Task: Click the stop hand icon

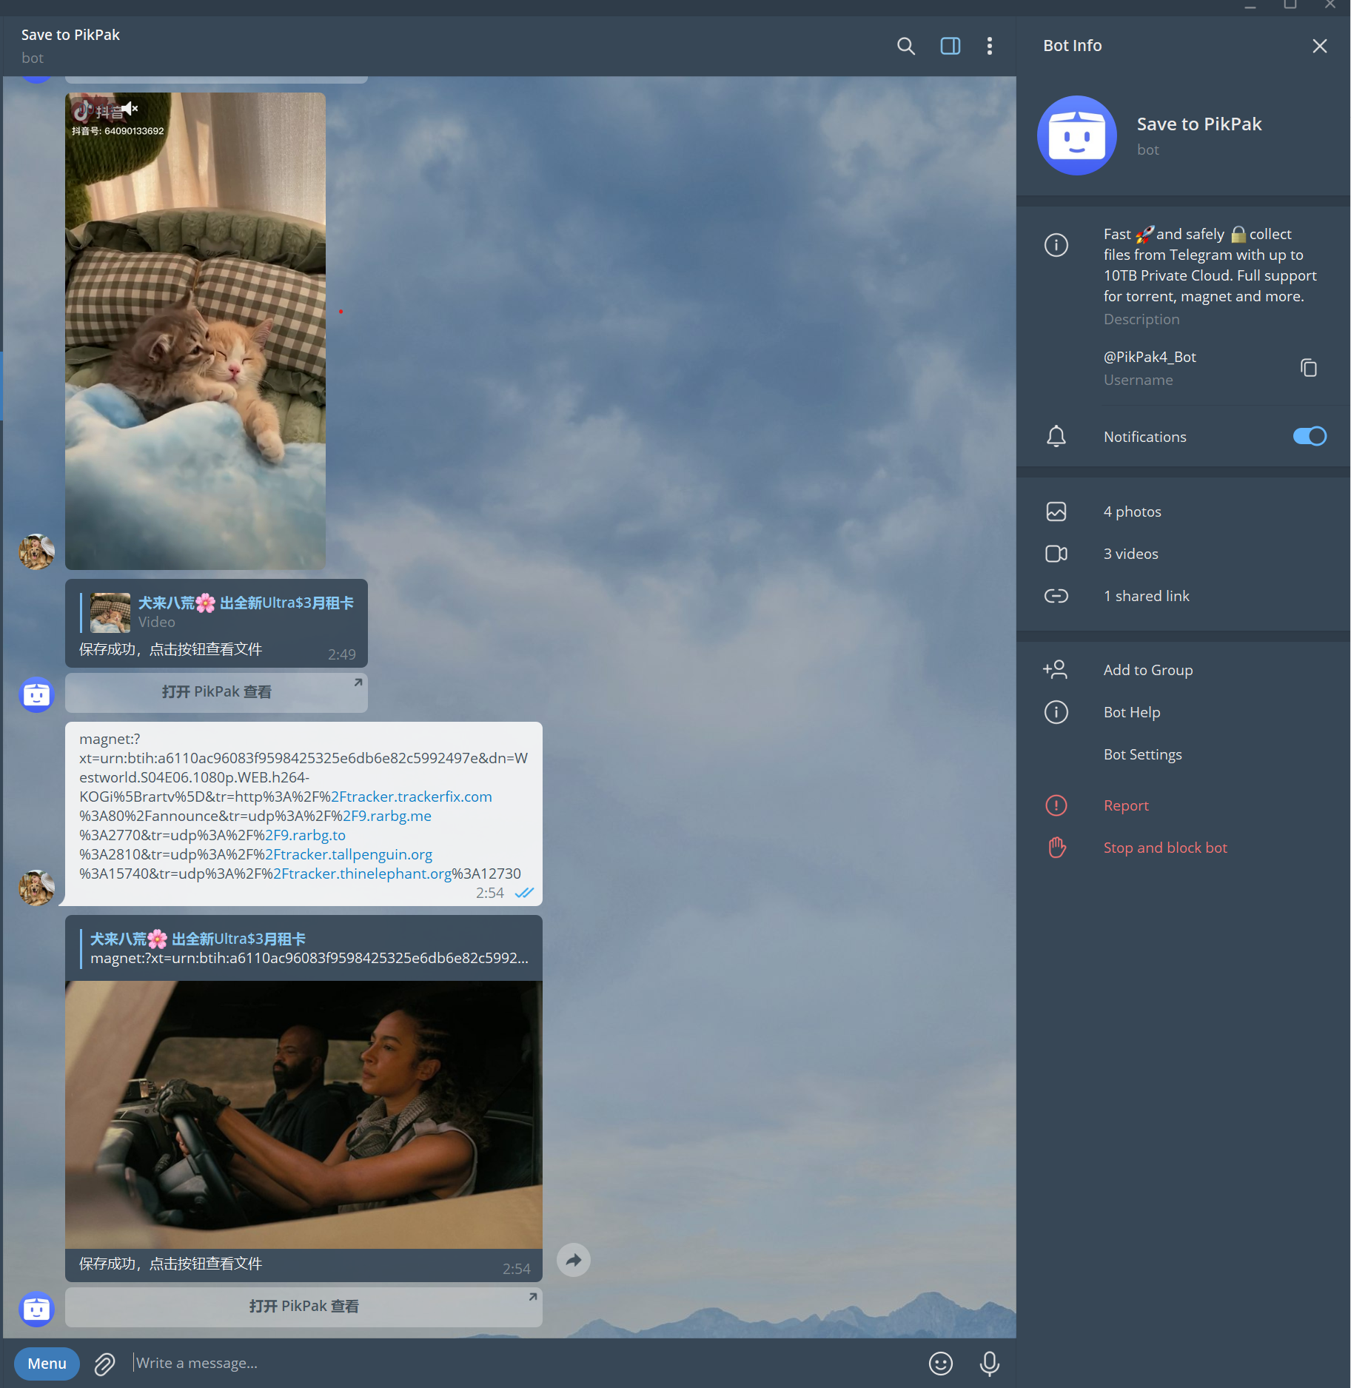Action: 1056,848
